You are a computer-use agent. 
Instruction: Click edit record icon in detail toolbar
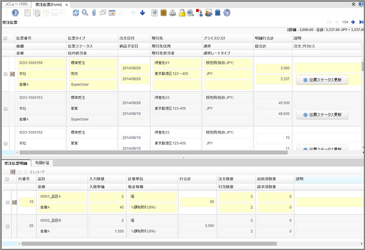(13, 172)
